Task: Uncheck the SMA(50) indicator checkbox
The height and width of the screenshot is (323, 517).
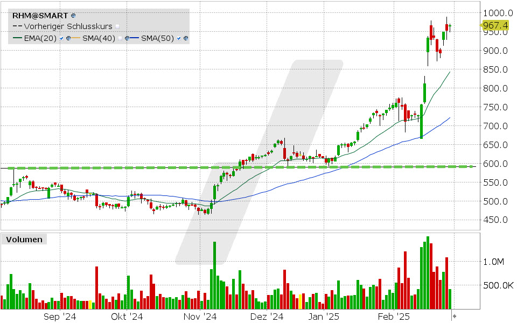Action: [179, 39]
